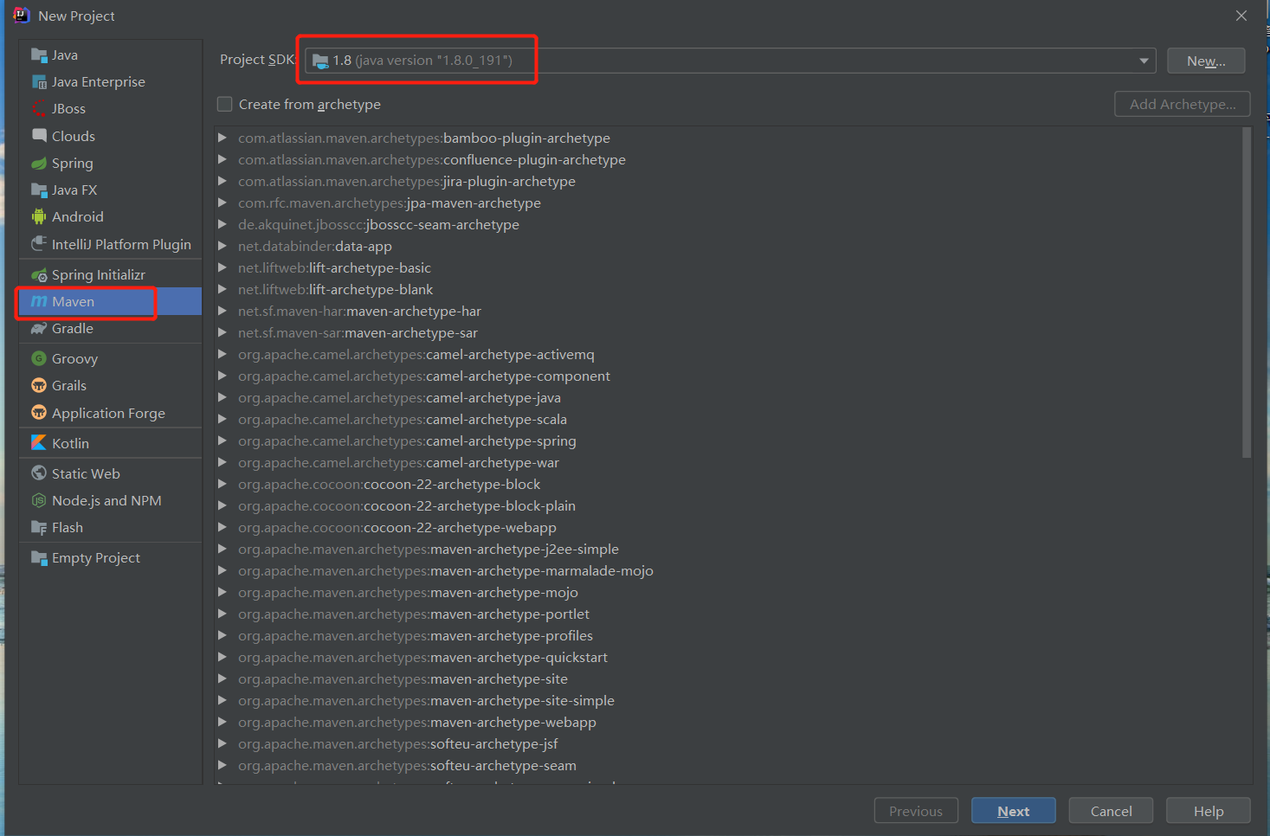The width and height of the screenshot is (1270, 836).
Task: Click the Next button
Action: [1013, 811]
